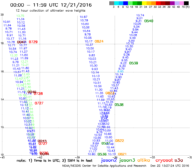The width and height of the screenshot is (192, 168).
Task: Click the green '0538' time label
Action: coord(119,105)
